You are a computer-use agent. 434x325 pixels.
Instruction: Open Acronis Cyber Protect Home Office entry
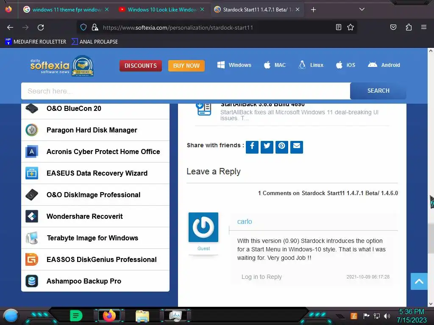tap(95, 152)
